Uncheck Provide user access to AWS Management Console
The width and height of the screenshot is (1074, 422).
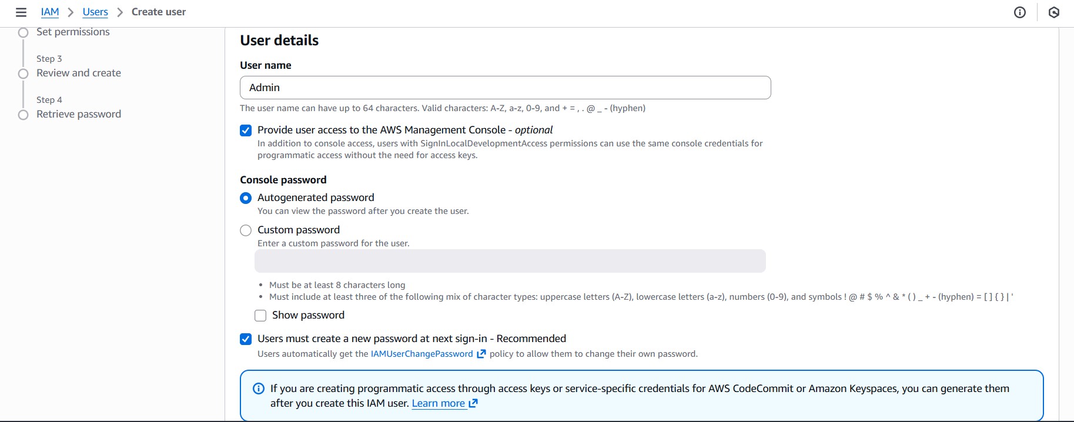[x=246, y=130]
